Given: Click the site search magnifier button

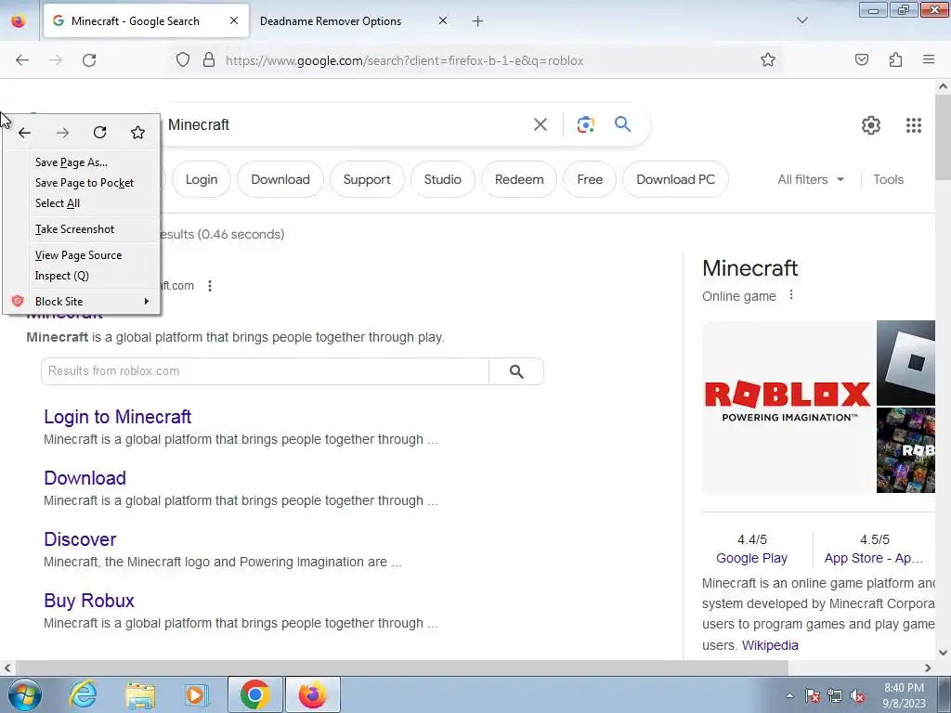Looking at the screenshot, I should (516, 371).
